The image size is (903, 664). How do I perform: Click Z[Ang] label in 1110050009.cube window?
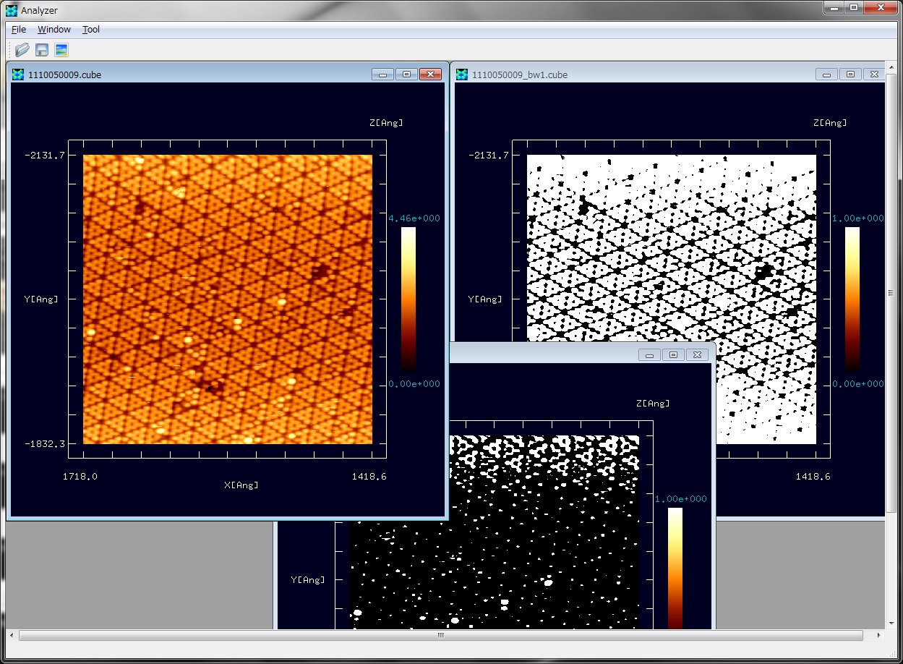tap(386, 122)
